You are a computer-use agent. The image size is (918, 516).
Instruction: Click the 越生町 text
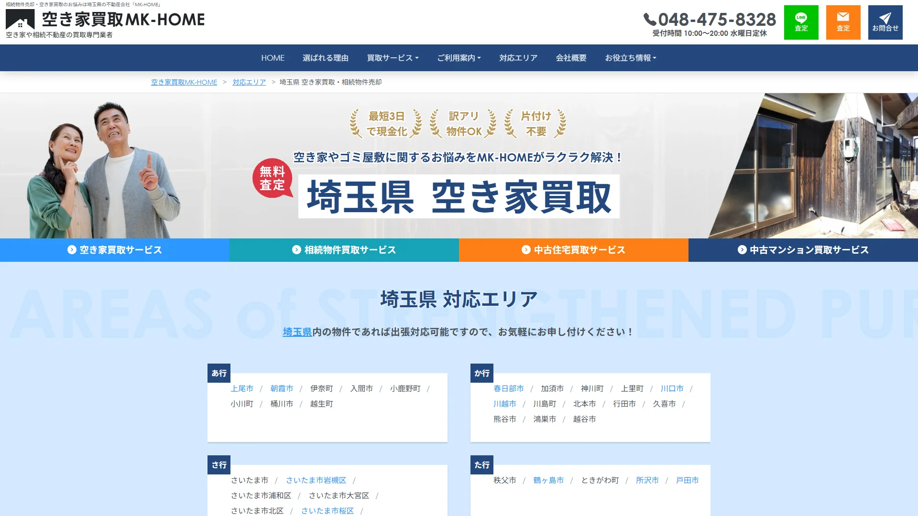pos(321,404)
